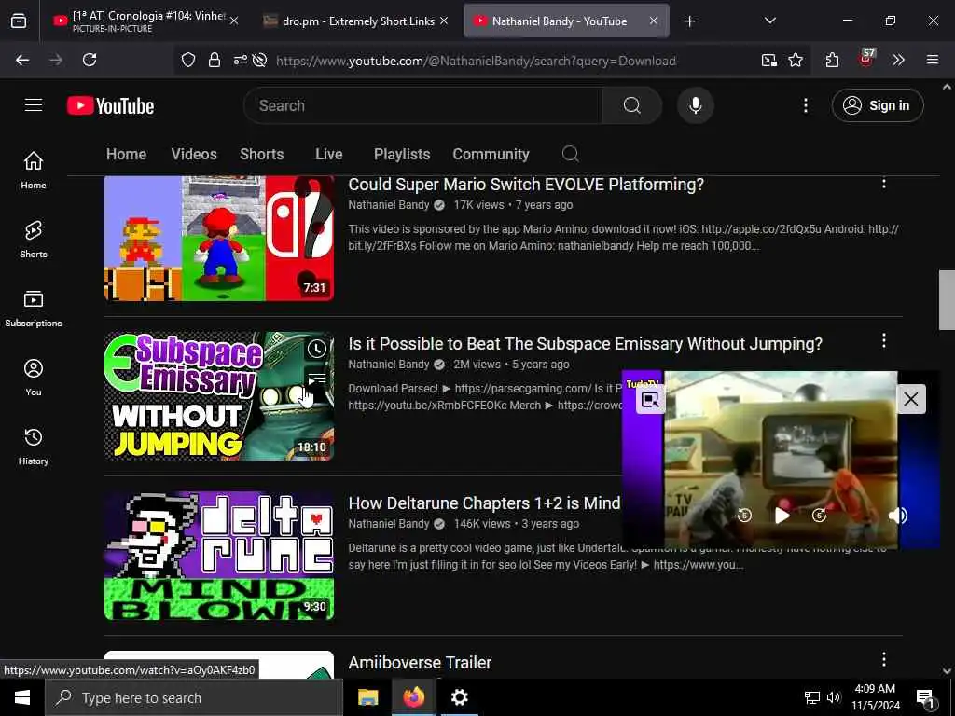Open the Deltarune Mind Blown thumbnail
This screenshot has height=716, width=955.
point(219,556)
